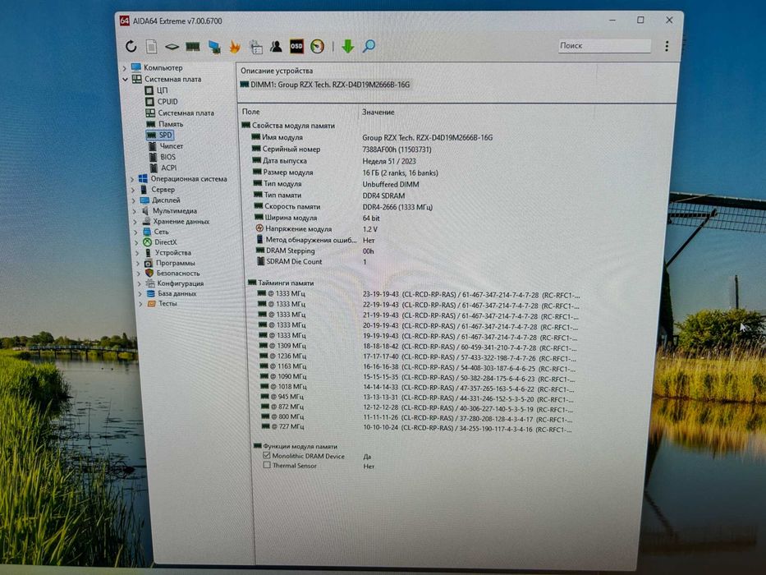Click the magnifier search toolbar icon
Viewport: 766px width, 575px height.
tap(369, 47)
